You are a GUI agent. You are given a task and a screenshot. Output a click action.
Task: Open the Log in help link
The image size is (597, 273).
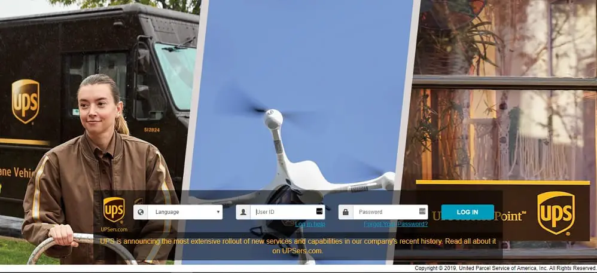click(310, 225)
